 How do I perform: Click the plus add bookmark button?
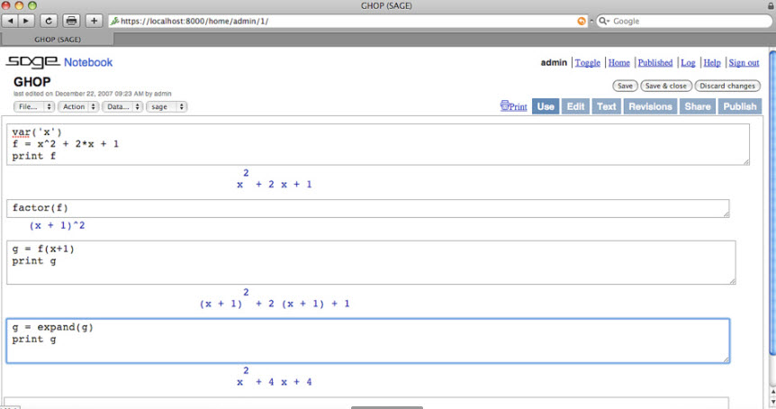point(94,21)
